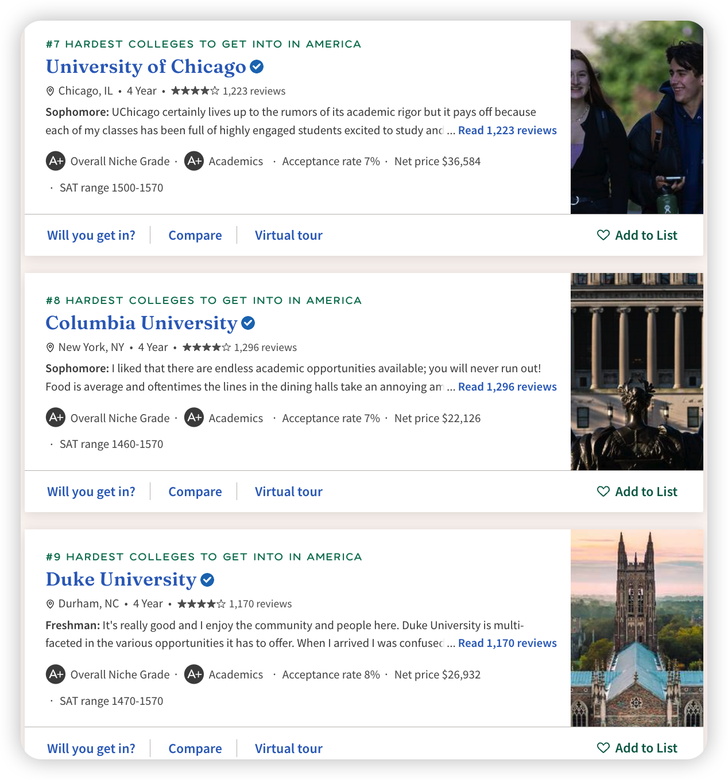Viewport: 728px width, 780px height.
Task: Click A+ Academics badge for University of Chicago
Action: coord(194,161)
